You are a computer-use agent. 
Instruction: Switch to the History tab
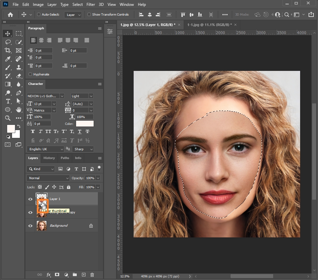[49, 158]
